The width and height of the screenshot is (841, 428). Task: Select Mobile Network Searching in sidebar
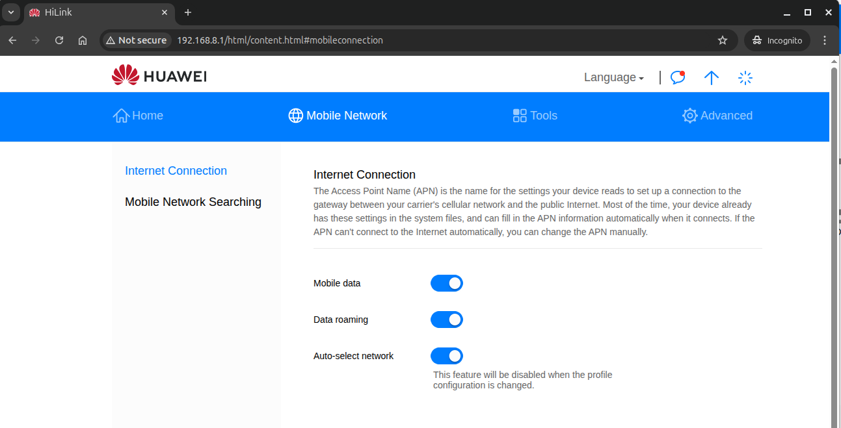(193, 202)
